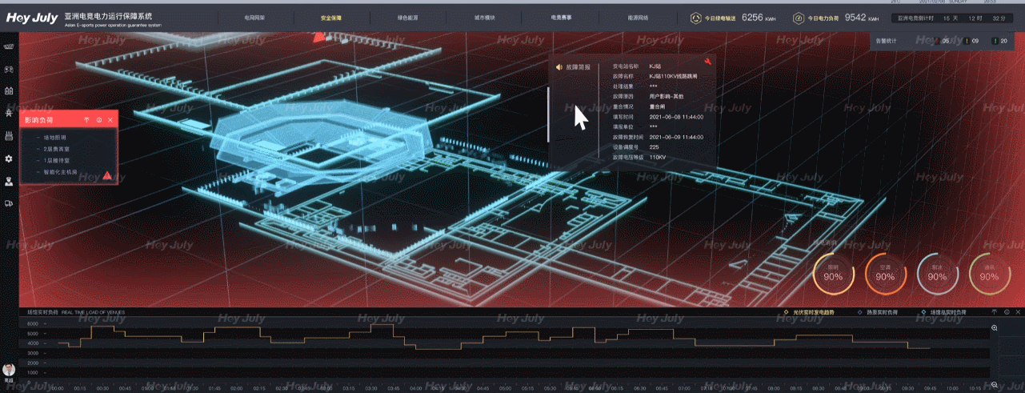This screenshot has width=1025, height=393.
Task: Click the user avatar at bottom left
Action: click(x=9, y=371)
